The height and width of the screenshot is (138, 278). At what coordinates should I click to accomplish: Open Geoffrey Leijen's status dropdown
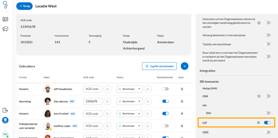pyautogui.click(x=130, y=126)
